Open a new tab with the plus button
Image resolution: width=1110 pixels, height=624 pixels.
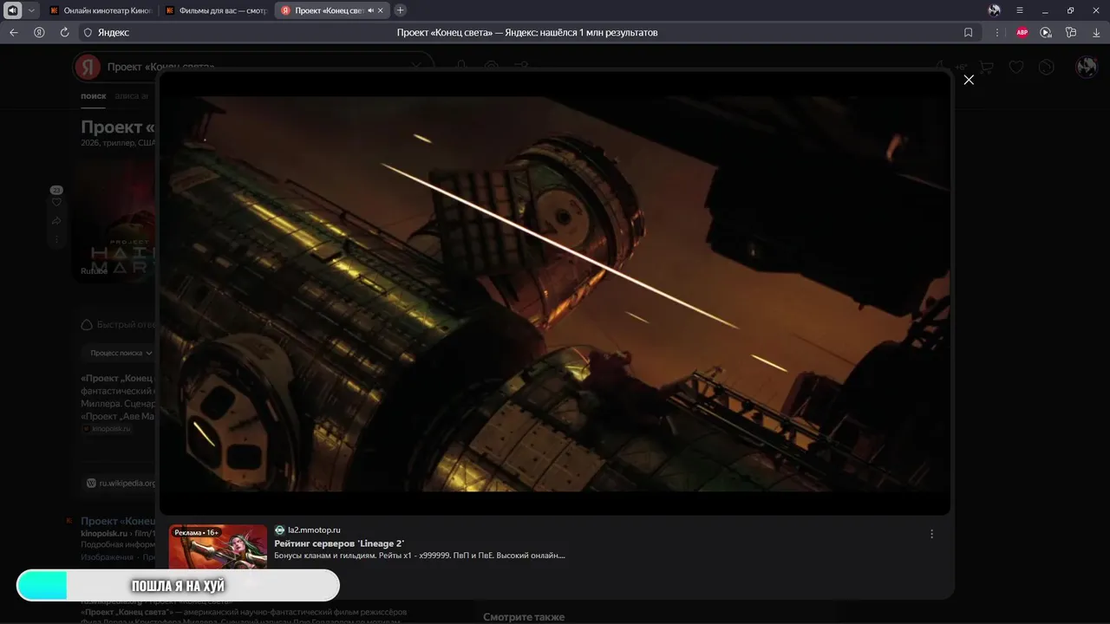400,10
